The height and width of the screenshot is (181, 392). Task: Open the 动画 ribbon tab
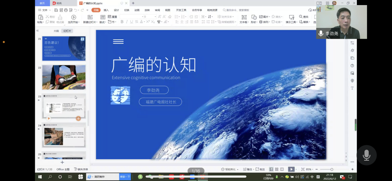pyautogui.click(x=137, y=10)
